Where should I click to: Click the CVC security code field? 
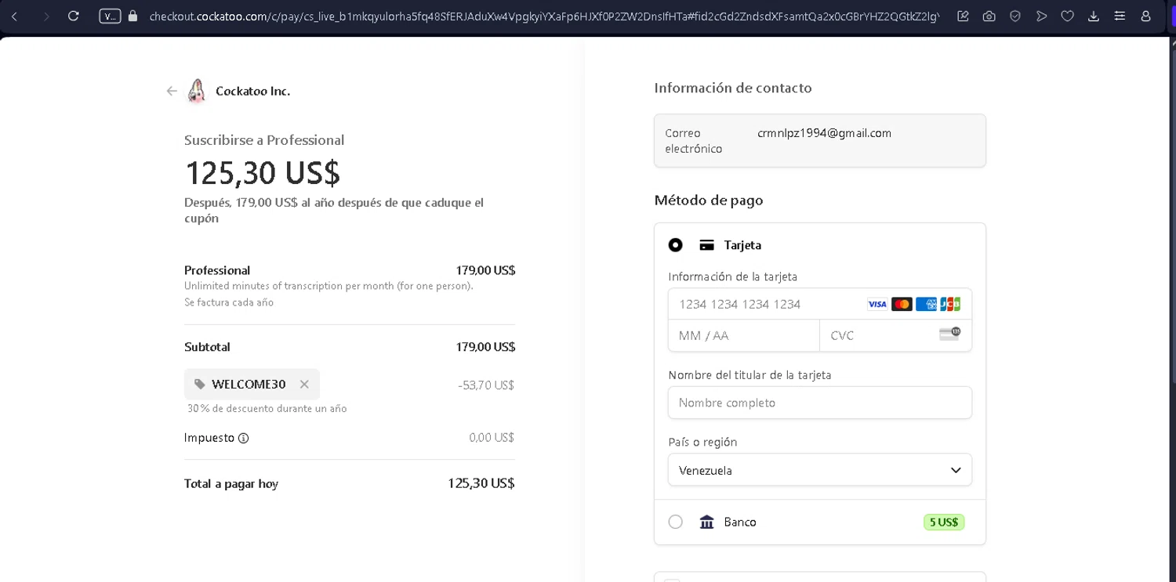[x=895, y=335]
